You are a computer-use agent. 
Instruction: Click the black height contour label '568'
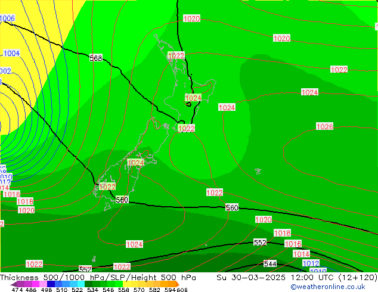[96, 58]
